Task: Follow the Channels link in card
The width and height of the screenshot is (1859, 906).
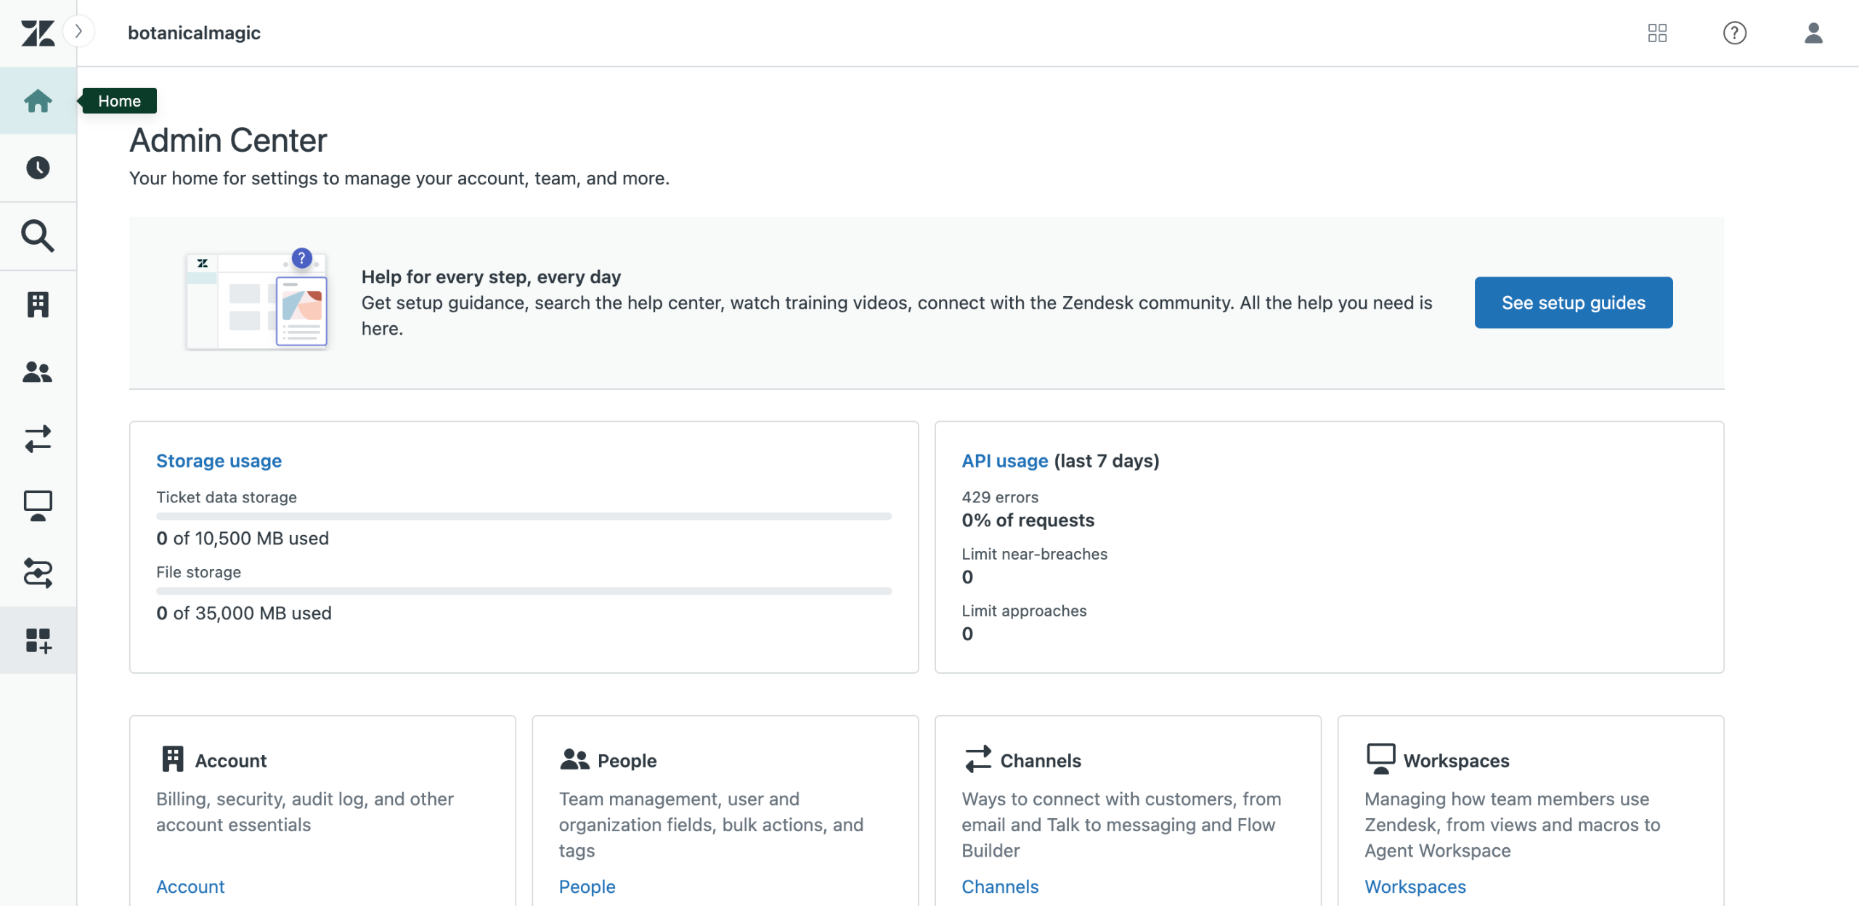Action: 999,886
